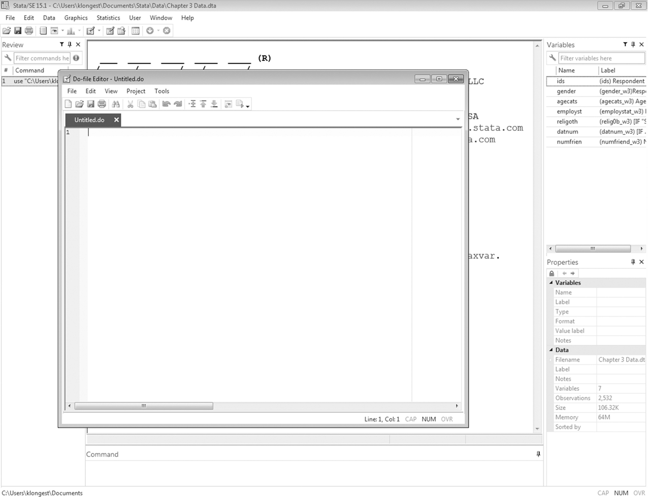Toggle the lock icon in Properties panel
The height and width of the screenshot is (497, 648).
point(552,273)
